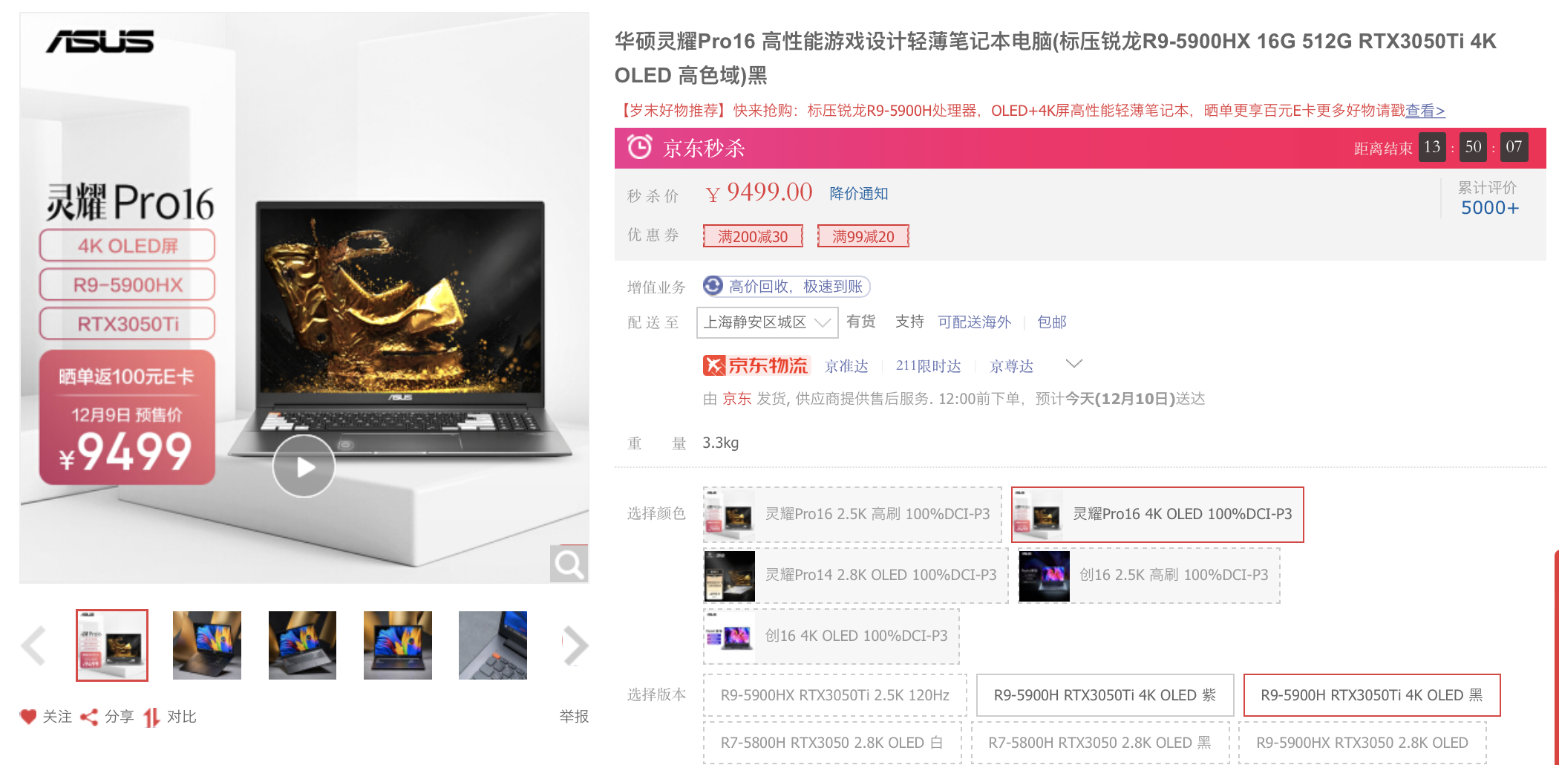Choose 创16 4K OLED option

[831, 637]
